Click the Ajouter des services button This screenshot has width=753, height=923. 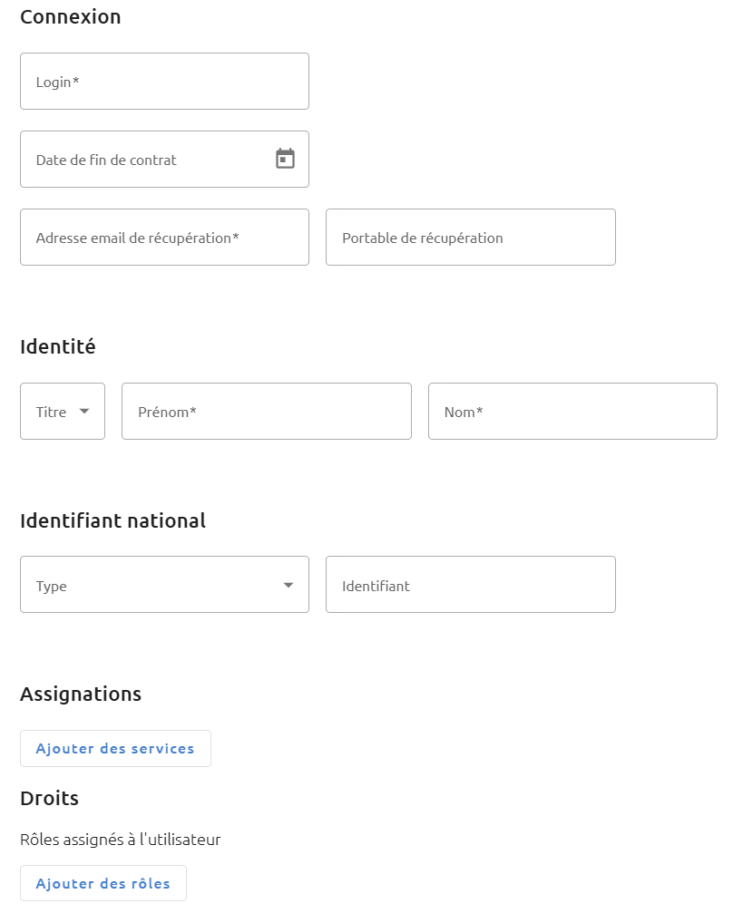[x=115, y=749]
